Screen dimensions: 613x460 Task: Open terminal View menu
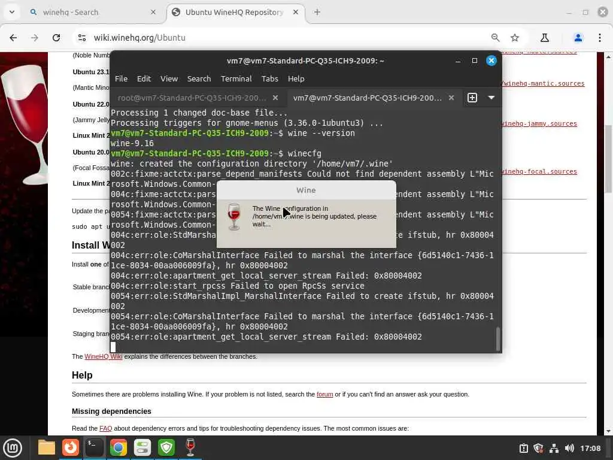pyautogui.click(x=169, y=78)
